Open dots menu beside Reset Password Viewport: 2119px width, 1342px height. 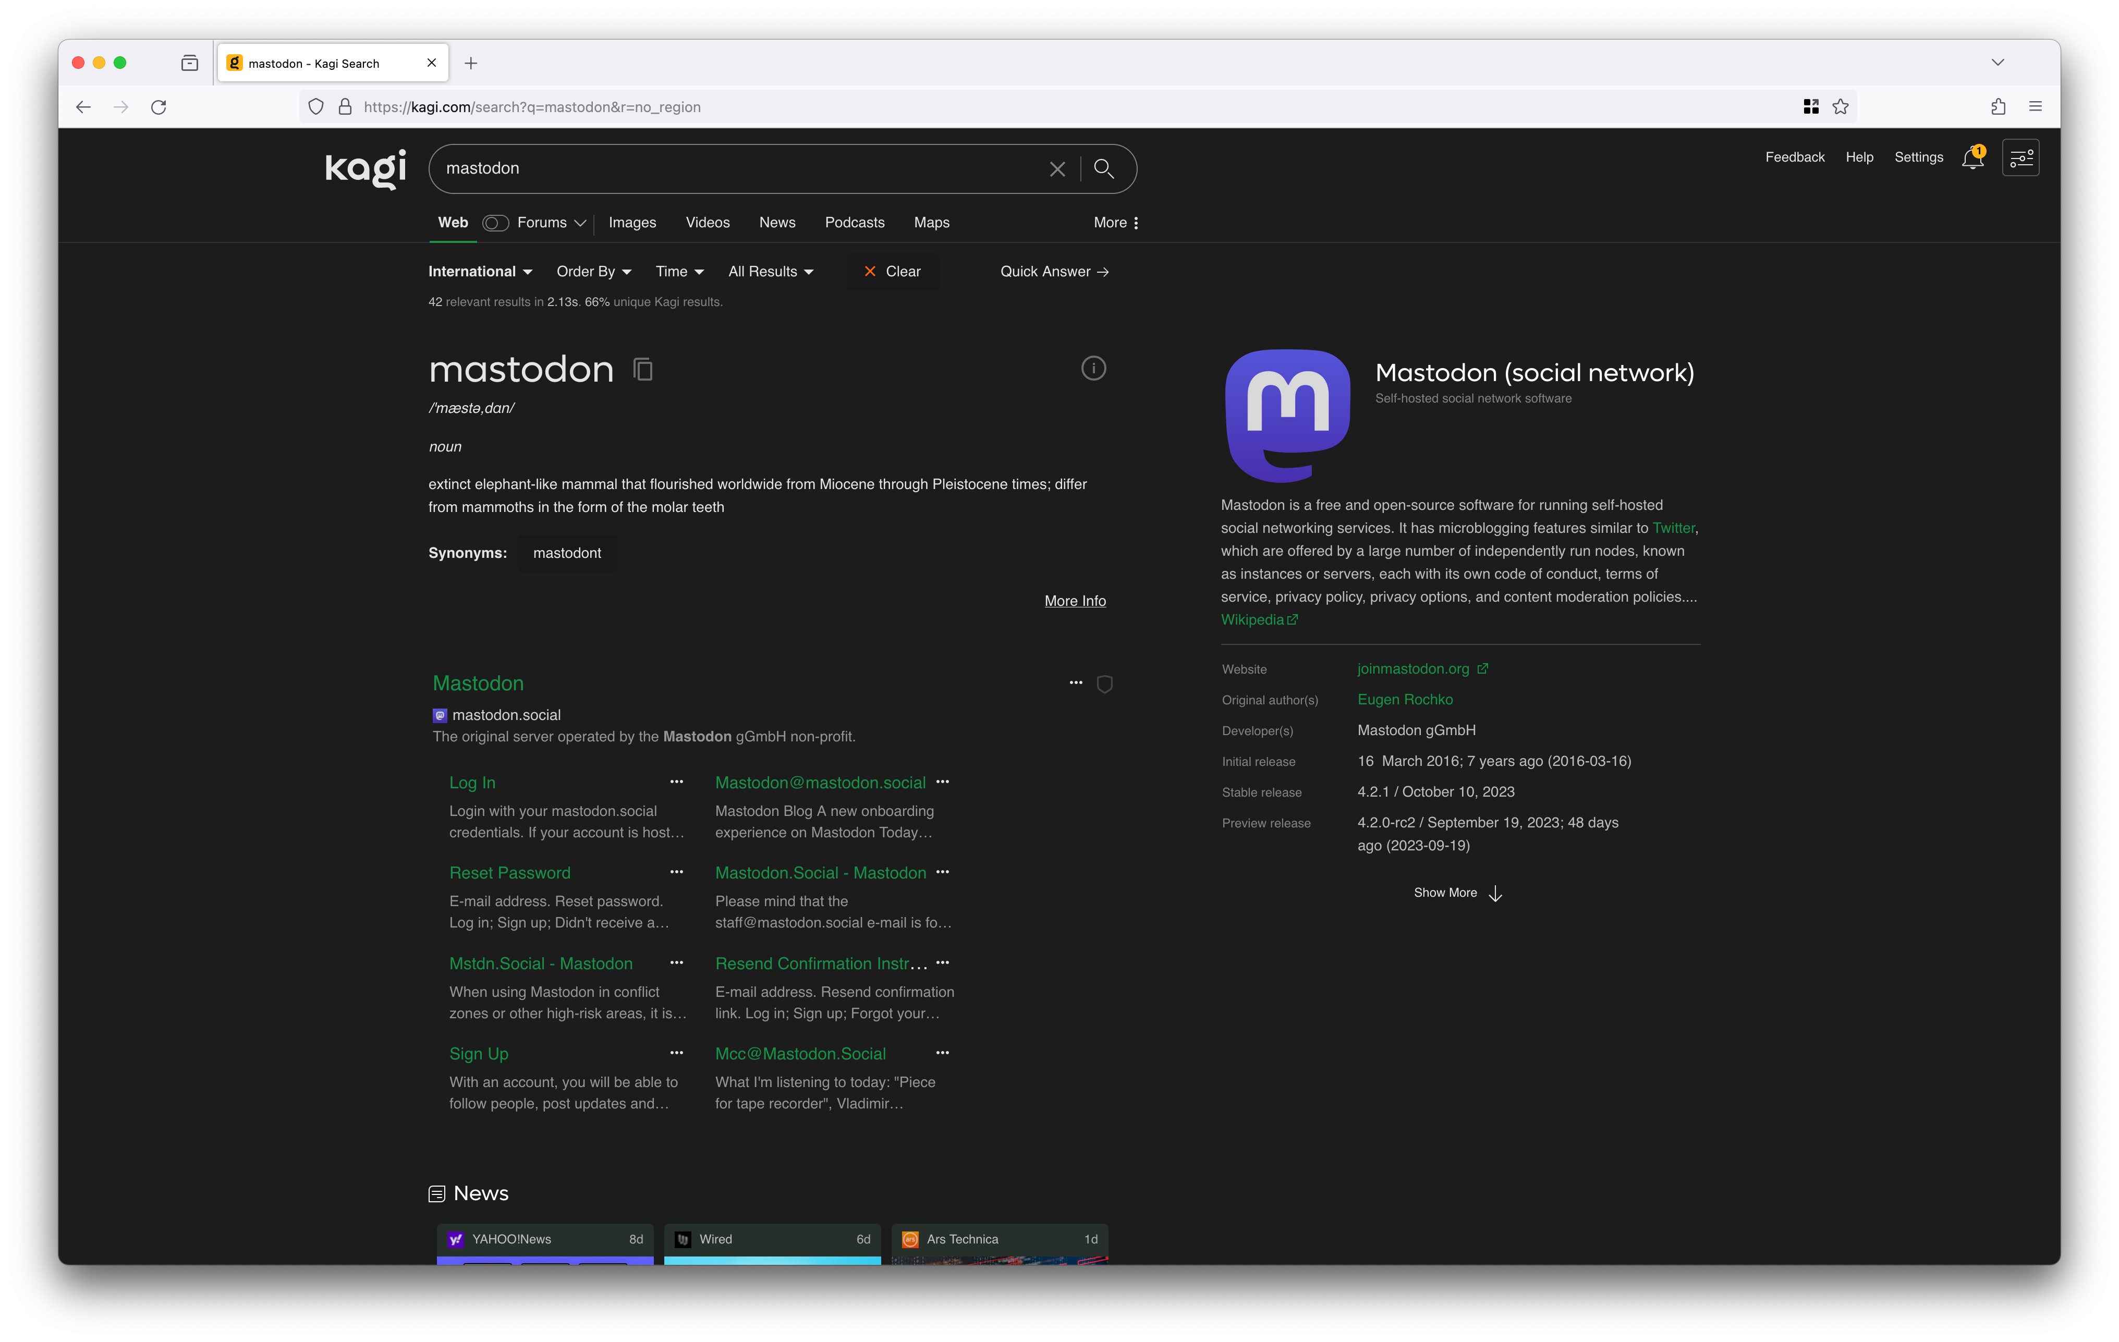point(676,872)
